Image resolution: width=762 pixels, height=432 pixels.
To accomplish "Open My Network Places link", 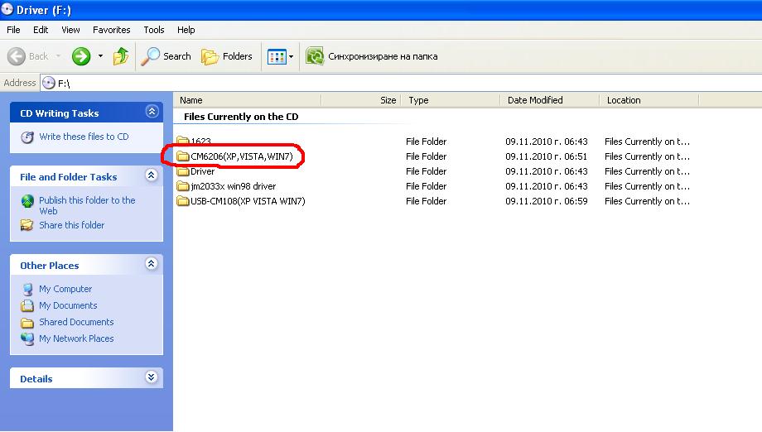I will [76, 338].
